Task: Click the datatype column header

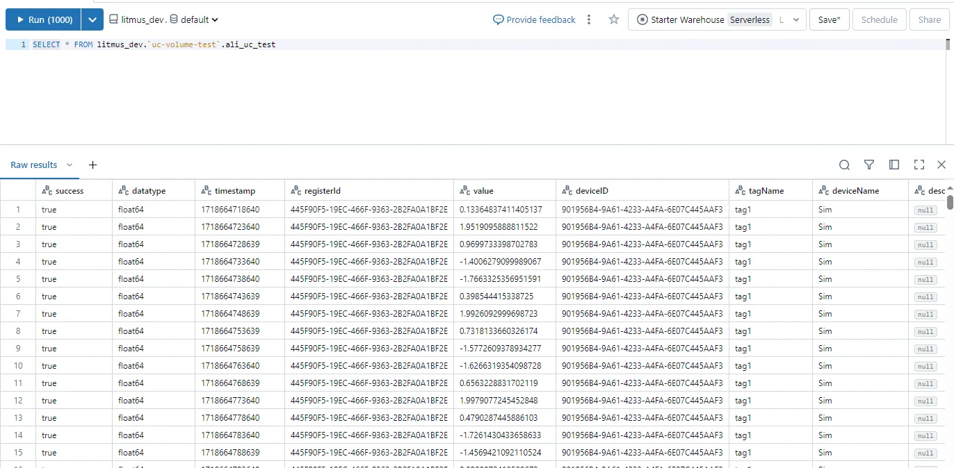Action: (154, 190)
